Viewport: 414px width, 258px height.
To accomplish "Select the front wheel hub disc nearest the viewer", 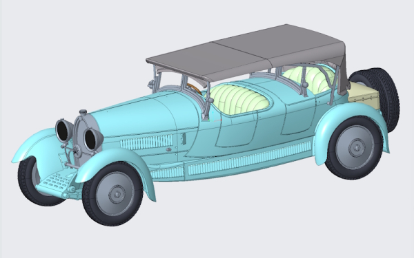I will tap(115, 193).
